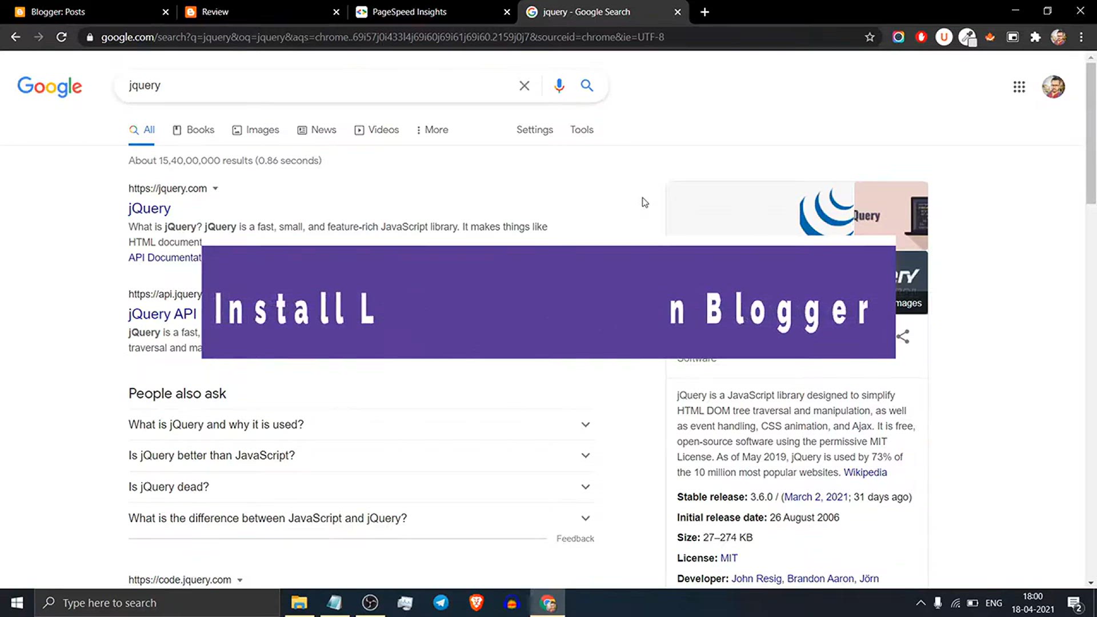
Task: Open the jQuery result title link
Action: [x=149, y=208]
